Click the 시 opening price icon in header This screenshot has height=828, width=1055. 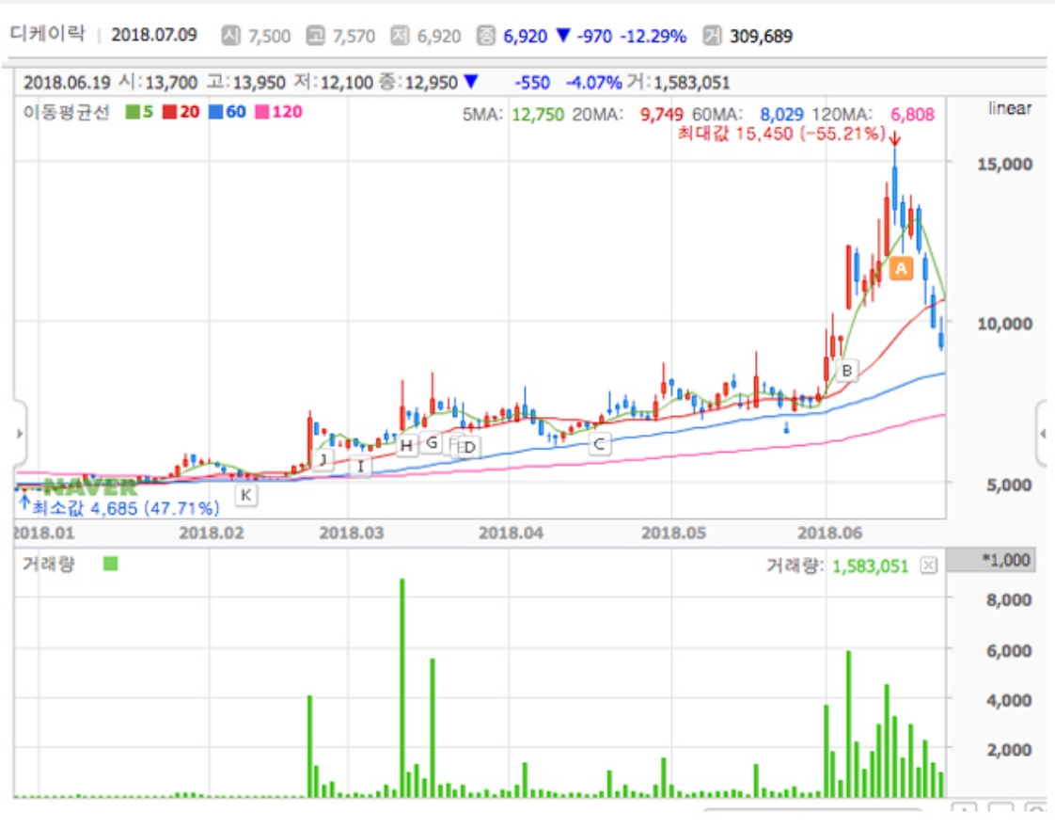coord(230,36)
